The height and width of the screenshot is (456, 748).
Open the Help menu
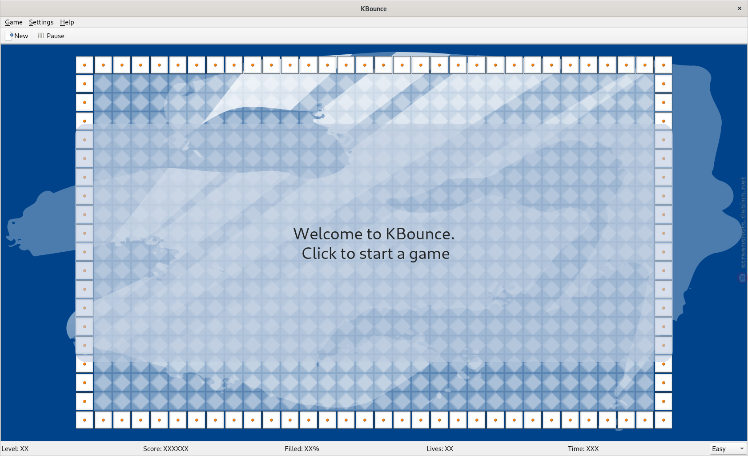coord(67,22)
